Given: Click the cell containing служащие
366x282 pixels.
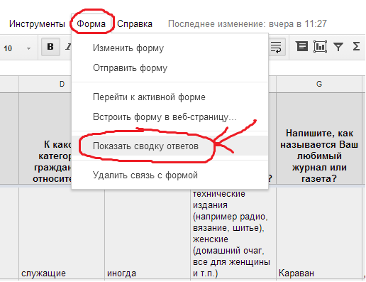Looking at the screenshot, I should (62, 233).
